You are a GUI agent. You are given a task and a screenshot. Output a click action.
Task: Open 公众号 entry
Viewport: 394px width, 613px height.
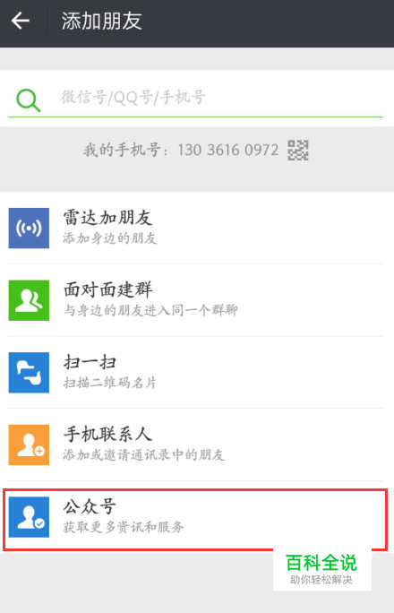(x=195, y=517)
